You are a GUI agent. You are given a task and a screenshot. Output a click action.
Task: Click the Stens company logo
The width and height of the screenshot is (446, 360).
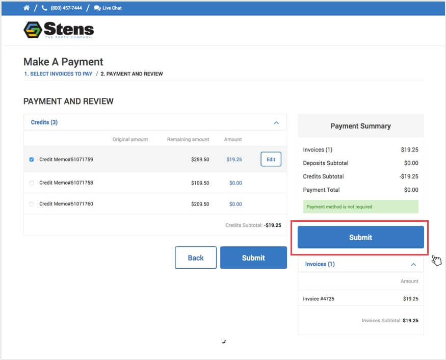(x=58, y=30)
